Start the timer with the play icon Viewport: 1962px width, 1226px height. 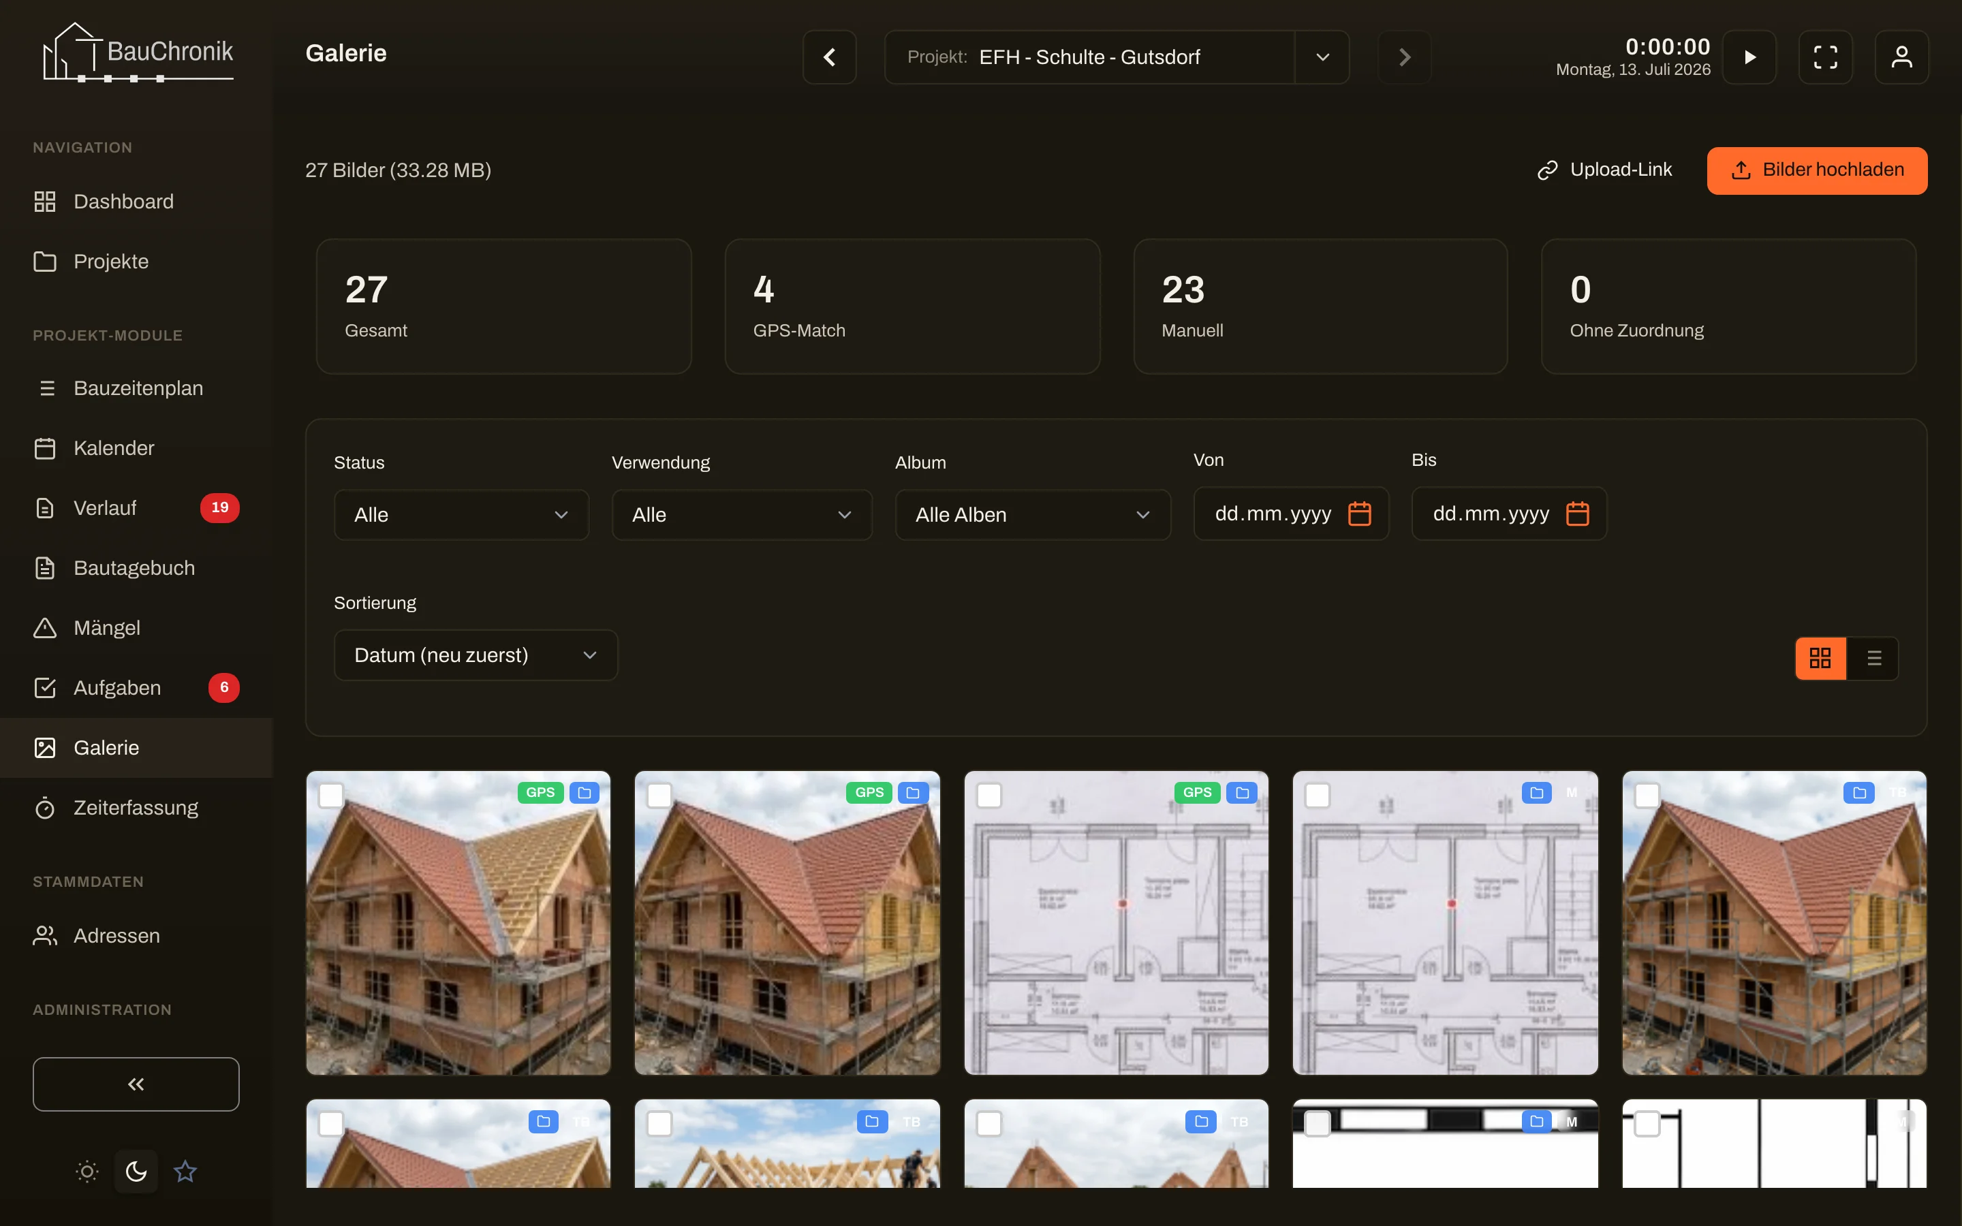1749,57
